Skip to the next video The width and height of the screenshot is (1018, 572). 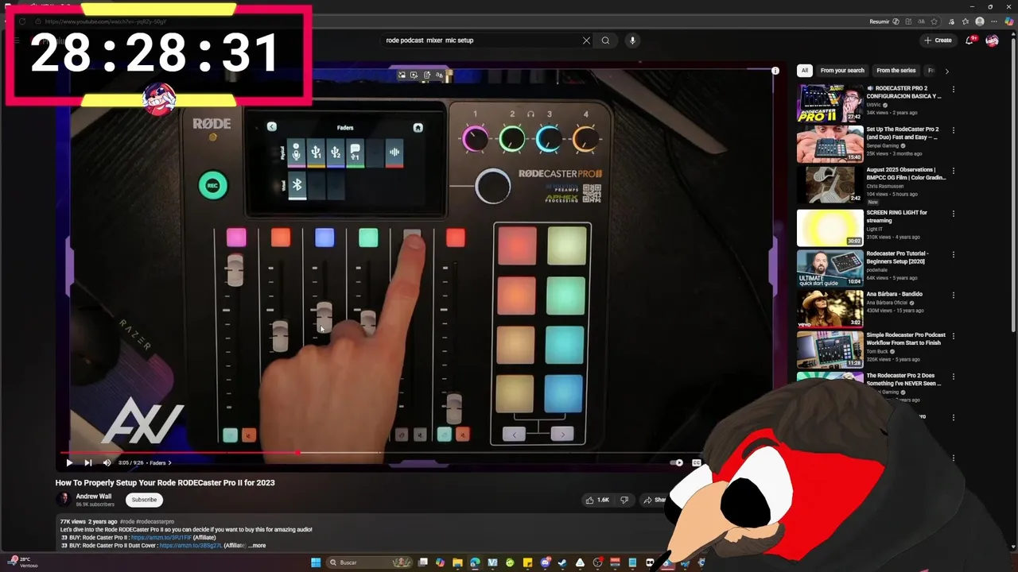point(87,462)
